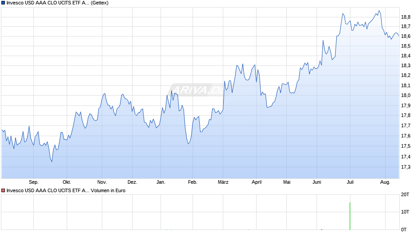Image resolution: width=418 pixels, height=234 pixels.
Task: Click the 20T volume axis label
Action: tap(405, 194)
